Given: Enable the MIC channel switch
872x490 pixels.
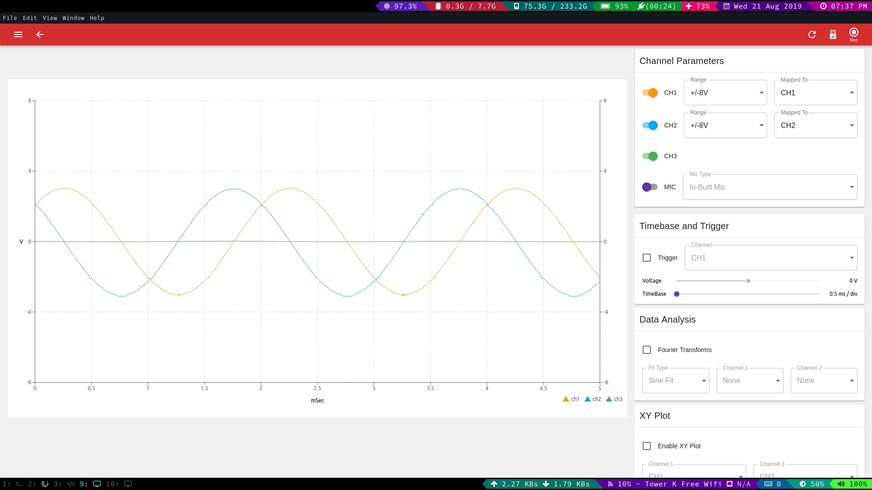Looking at the screenshot, I should point(650,187).
